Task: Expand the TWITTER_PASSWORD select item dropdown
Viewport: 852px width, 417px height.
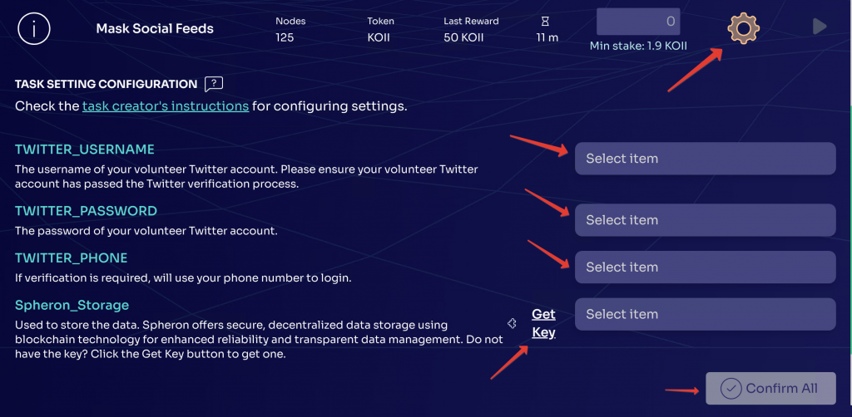Action: pyautogui.click(x=705, y=220)
